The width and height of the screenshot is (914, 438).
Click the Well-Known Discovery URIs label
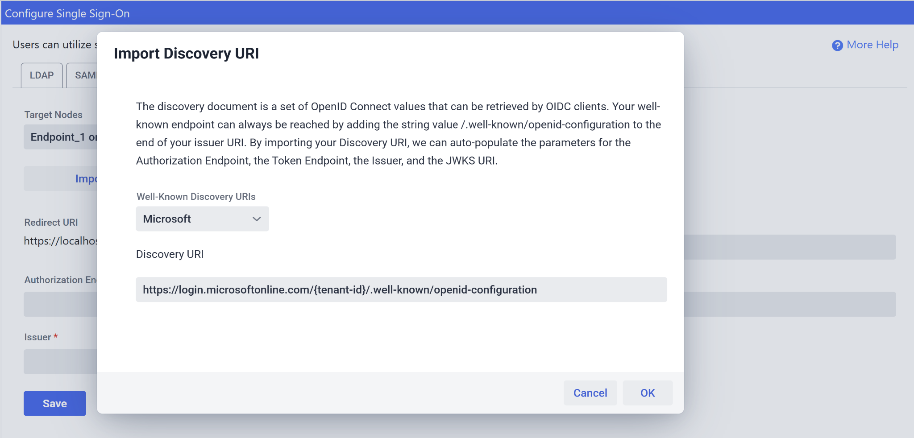pyautogui.click(x=196, y=197)
